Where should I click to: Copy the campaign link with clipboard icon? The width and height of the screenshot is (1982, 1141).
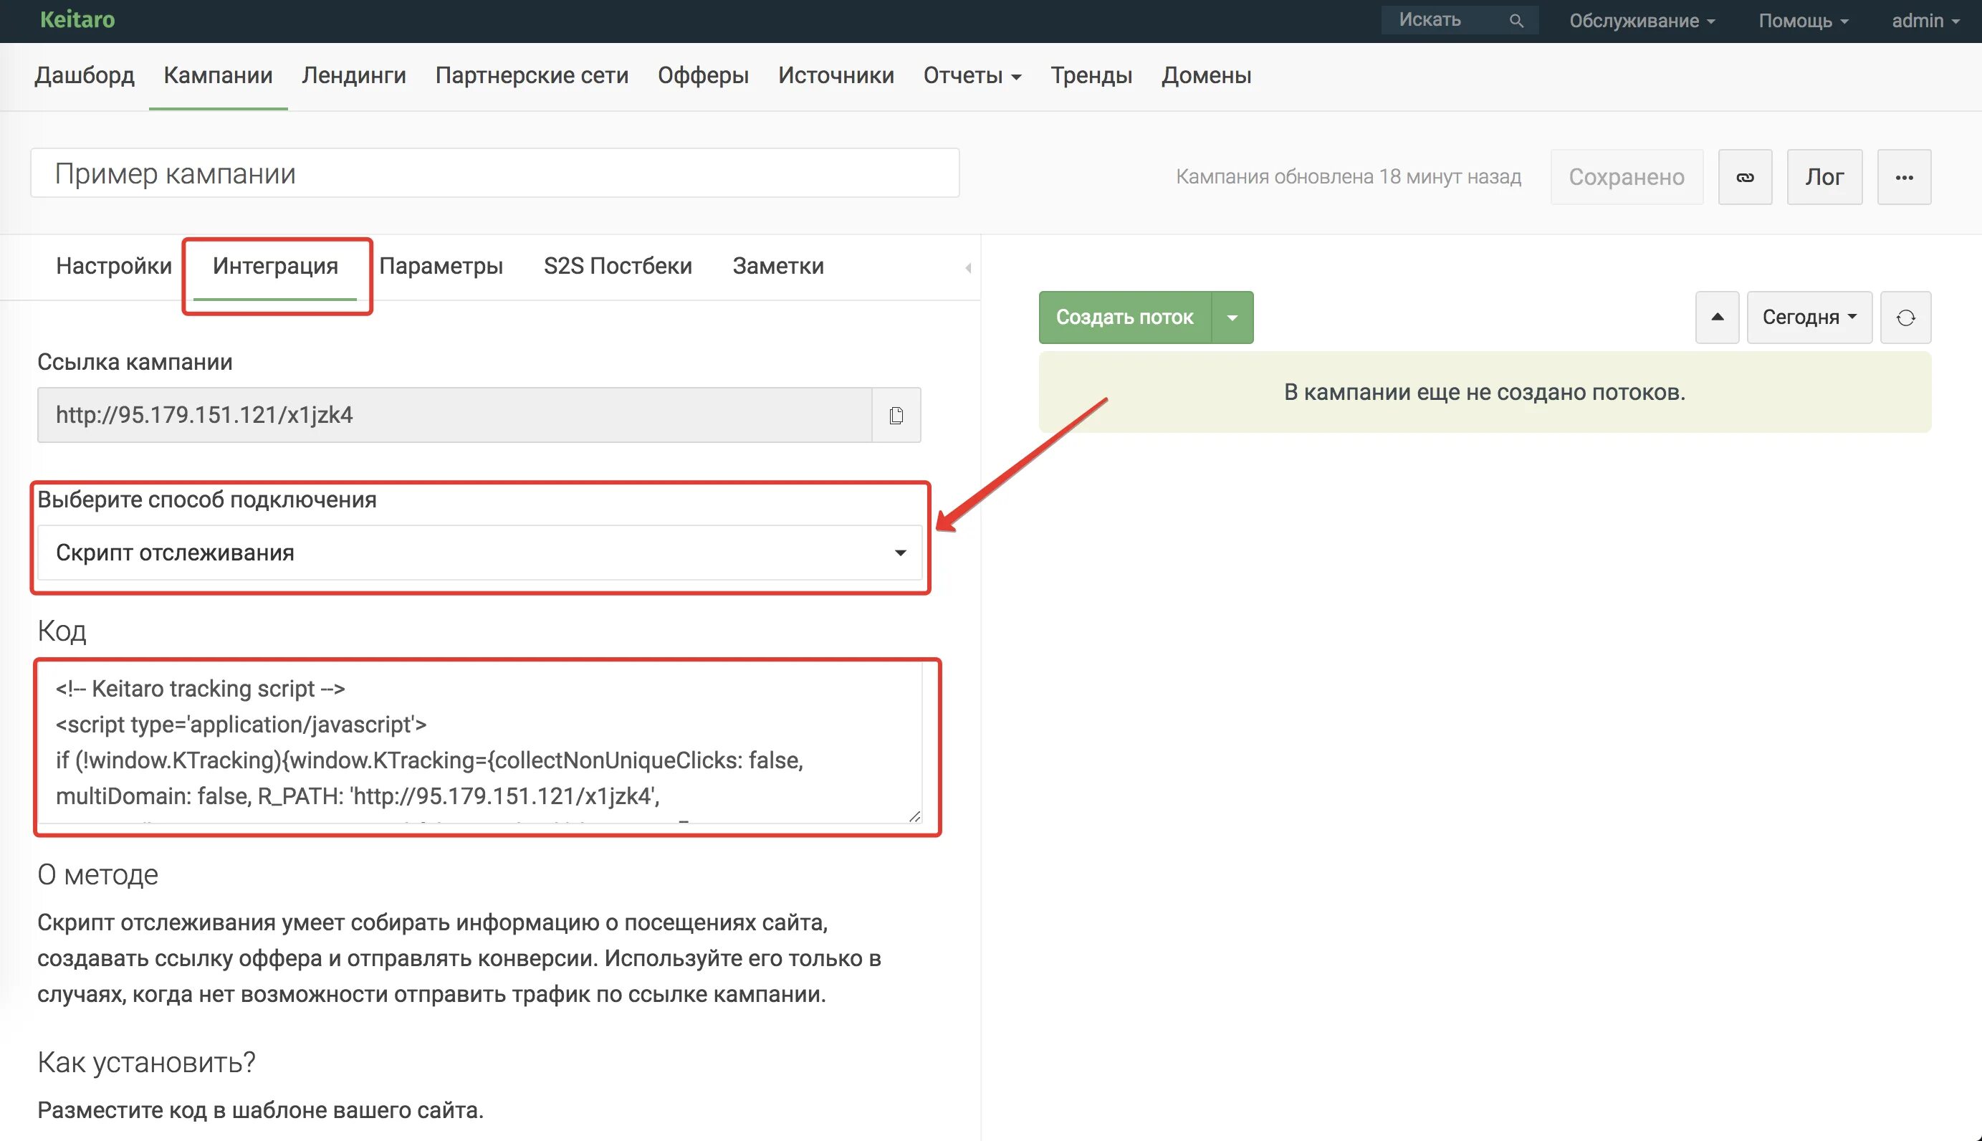pyautogui.click(x=896, y=414)
